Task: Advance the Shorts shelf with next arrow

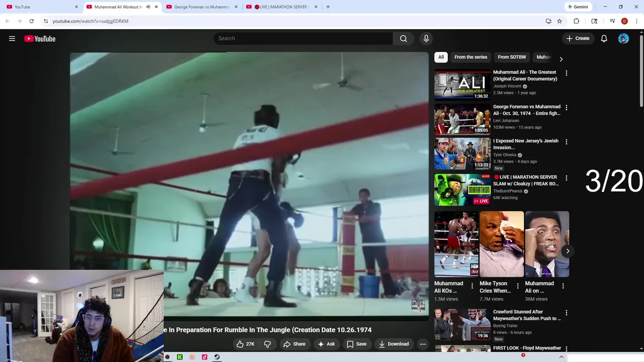Action: (568, 251)
